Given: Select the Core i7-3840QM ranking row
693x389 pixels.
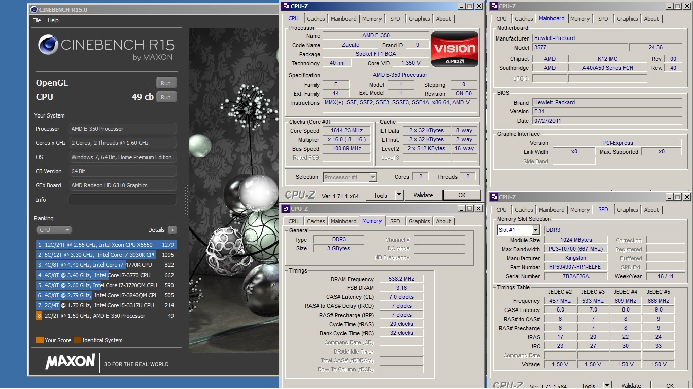Looking at the screenshot, I should click(x=106, y=295).
